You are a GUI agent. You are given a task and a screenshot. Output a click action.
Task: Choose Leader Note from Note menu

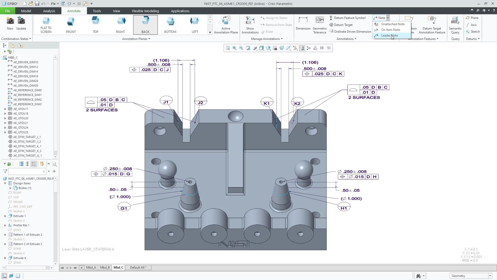coord(392,36)
